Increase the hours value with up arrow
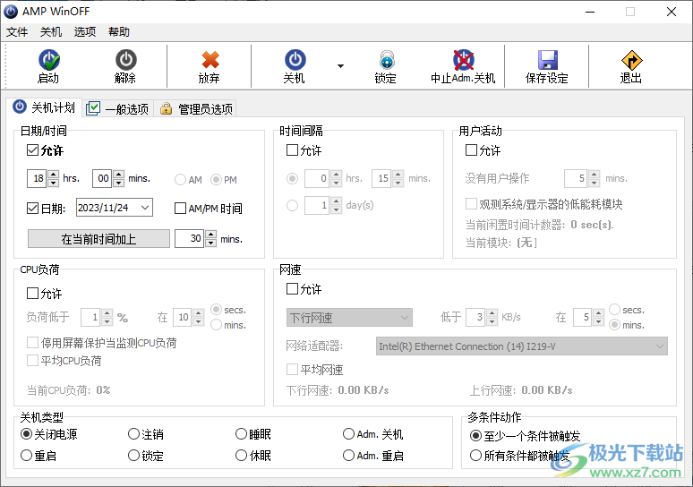This screenshot has width=693, height=487. pos(53,174)
